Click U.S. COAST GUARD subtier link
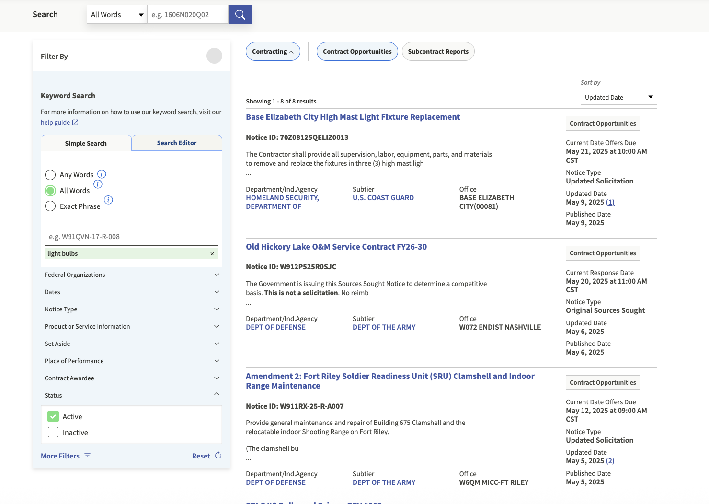The height and width of the screenshot is (504, 709). tap(383, 198)
